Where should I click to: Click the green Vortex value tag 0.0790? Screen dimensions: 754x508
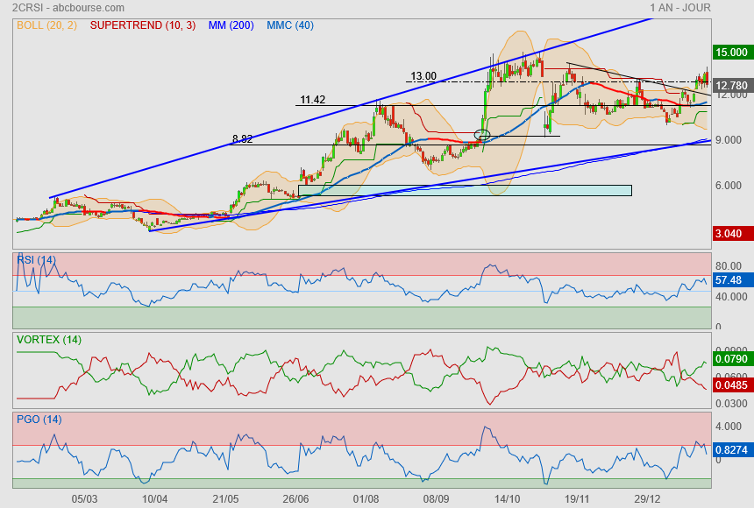731,357
